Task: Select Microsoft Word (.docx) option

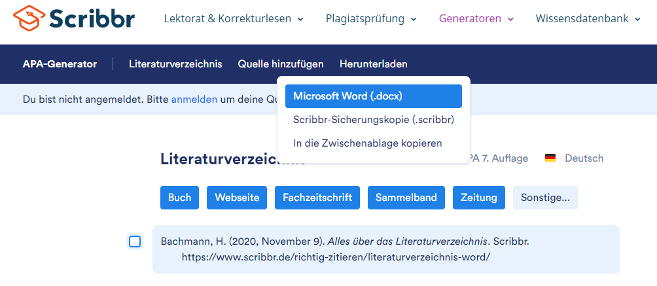Action: (374, 96)
